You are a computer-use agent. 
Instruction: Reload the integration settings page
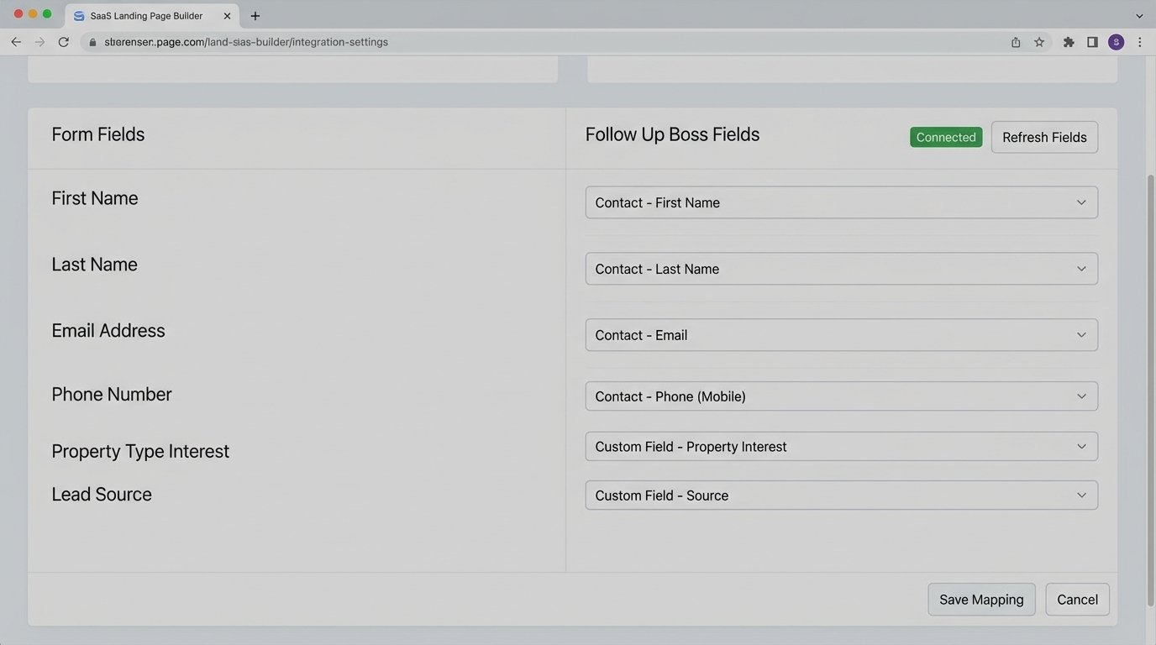click(64, 41)
